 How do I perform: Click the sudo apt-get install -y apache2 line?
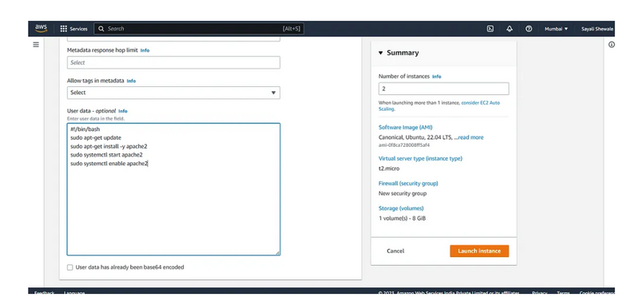(x=109, y=146)
